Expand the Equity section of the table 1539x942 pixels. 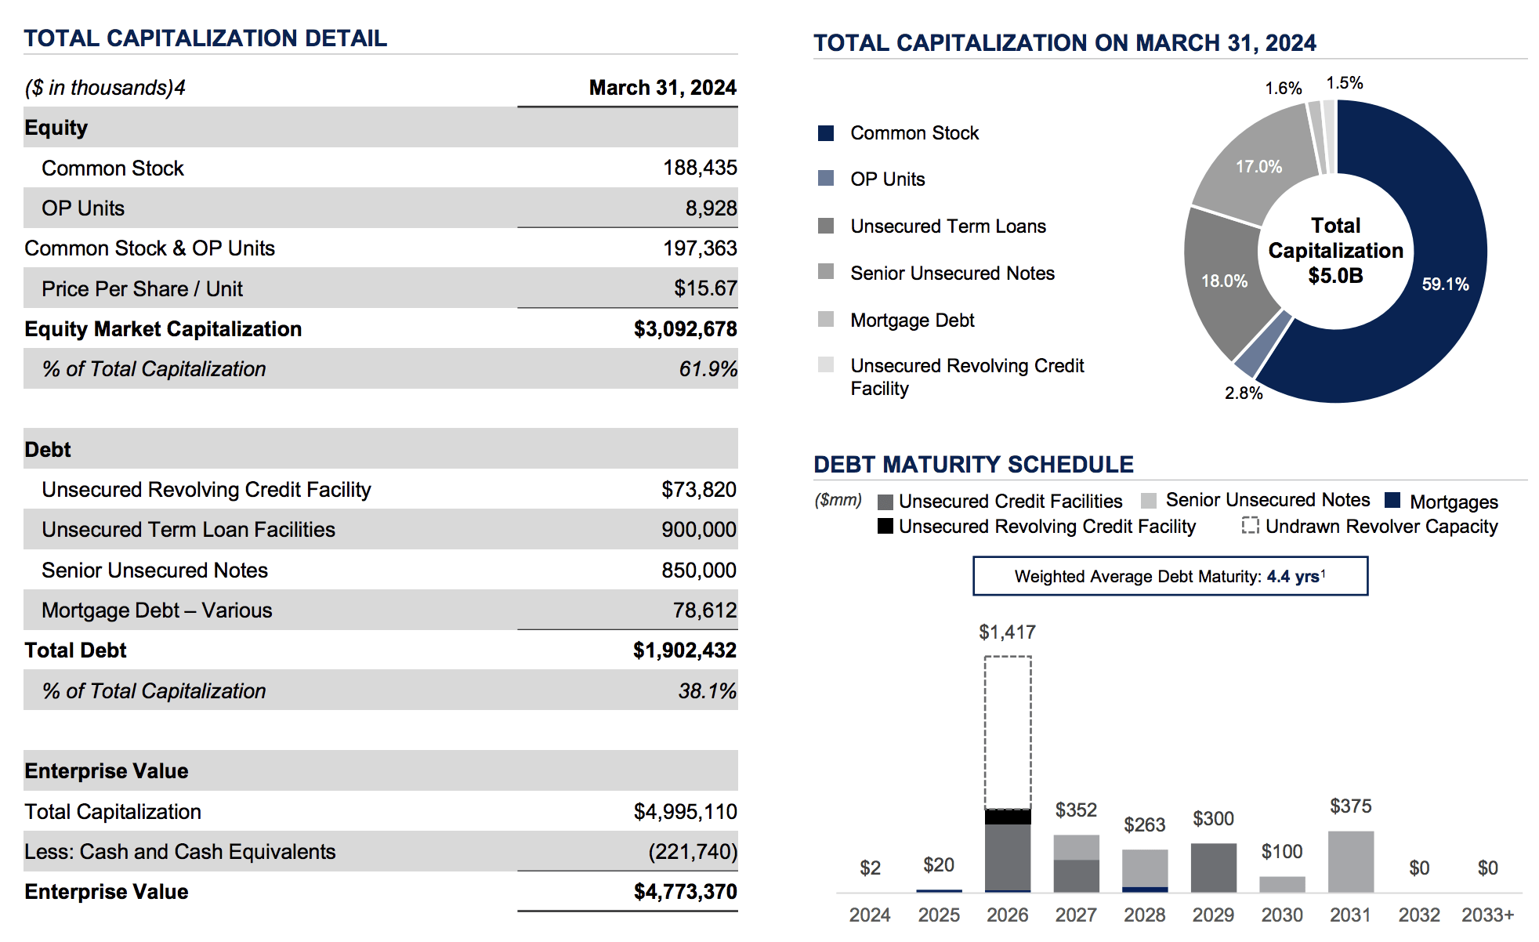point(56,127)
